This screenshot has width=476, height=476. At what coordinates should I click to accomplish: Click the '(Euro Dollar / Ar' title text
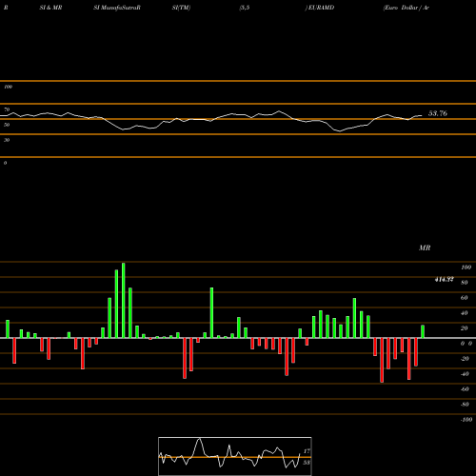pos(407,8)
